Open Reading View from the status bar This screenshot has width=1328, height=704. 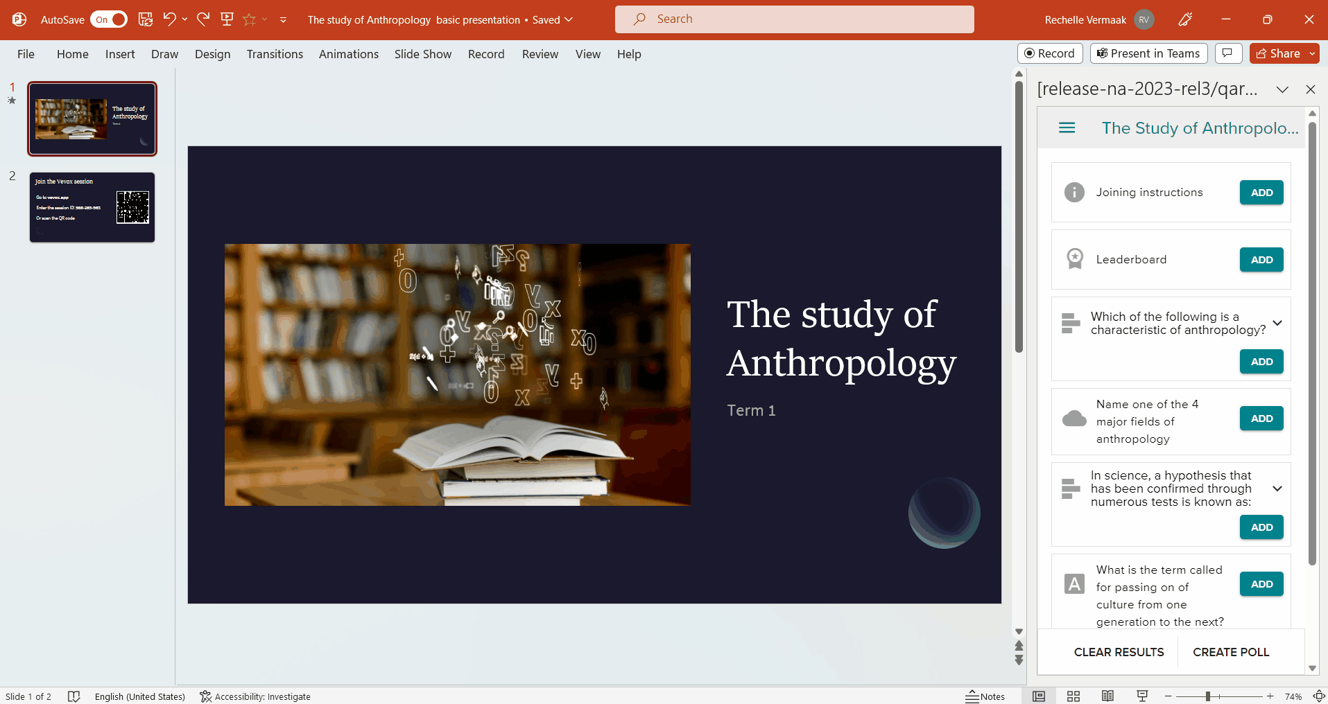(x=1107, y=696)
